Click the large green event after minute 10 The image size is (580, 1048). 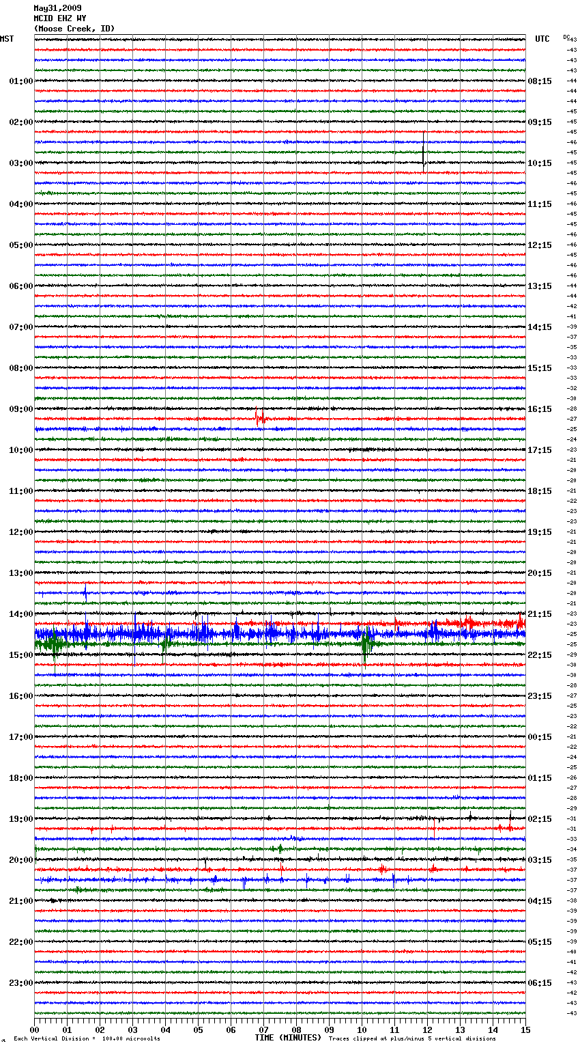point(366,644)
